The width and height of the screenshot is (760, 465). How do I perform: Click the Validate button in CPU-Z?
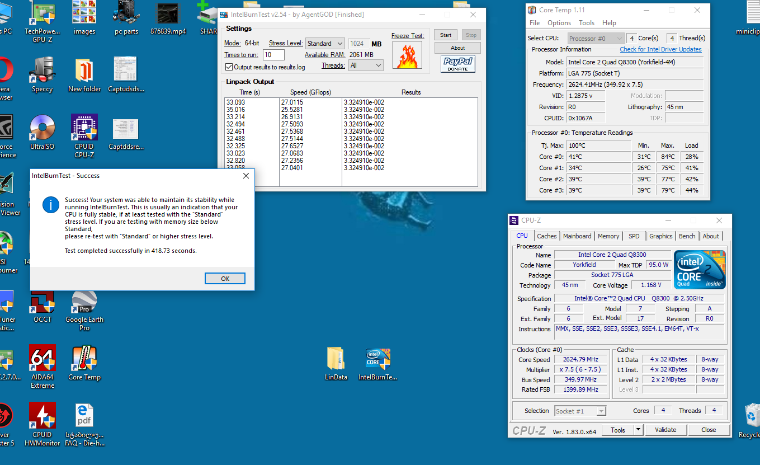[x=665, y=430]
